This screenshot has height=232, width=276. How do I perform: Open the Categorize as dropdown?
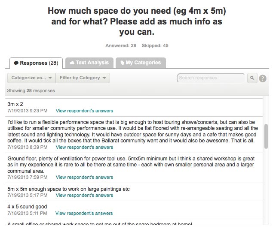(x=31, y=78)
